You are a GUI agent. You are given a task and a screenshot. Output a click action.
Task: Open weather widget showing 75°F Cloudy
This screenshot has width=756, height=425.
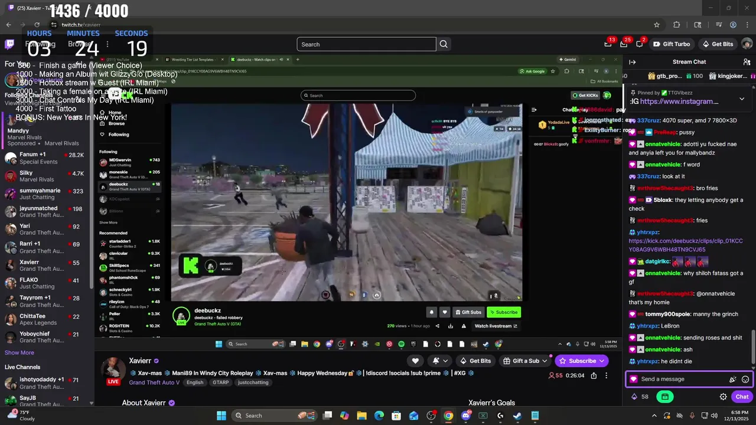tap(21, 416)
